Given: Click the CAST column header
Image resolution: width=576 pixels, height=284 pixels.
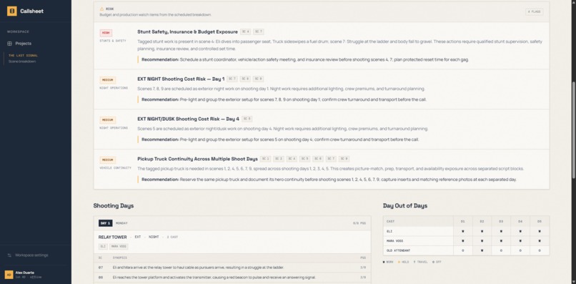Looking at the screenshot, I should [390, 222].
